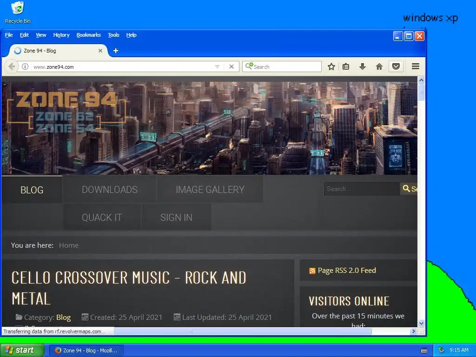Open the Page RSS 2.0 Feed link
The height and width of the screenshot is (357, 476).
click(x=347, y=271)
